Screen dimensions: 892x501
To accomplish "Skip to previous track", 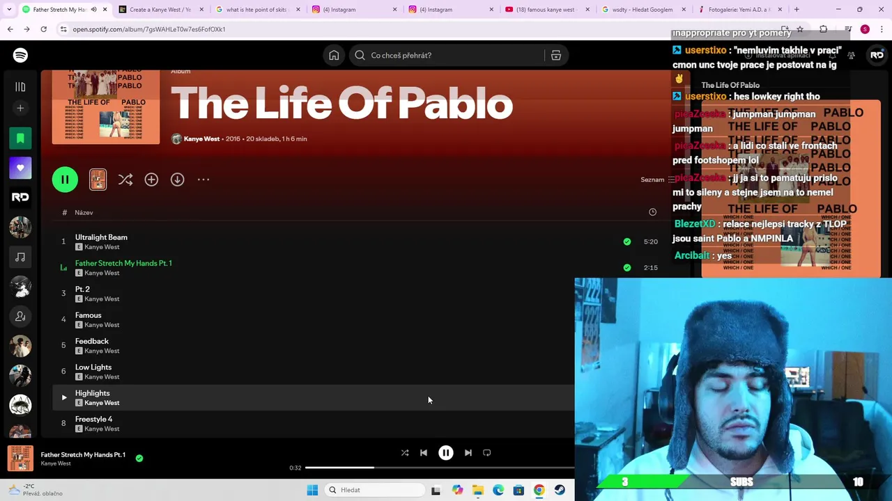I will point(424,453).
